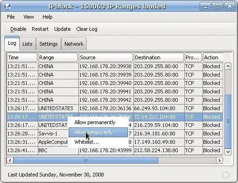
Task: Sort by the Range column header
Action: pos(58,57)
